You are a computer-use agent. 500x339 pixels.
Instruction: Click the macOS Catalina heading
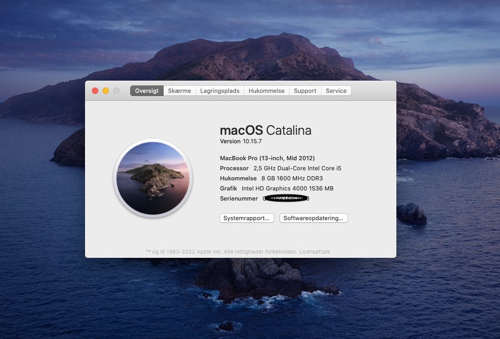pos(266,130)
